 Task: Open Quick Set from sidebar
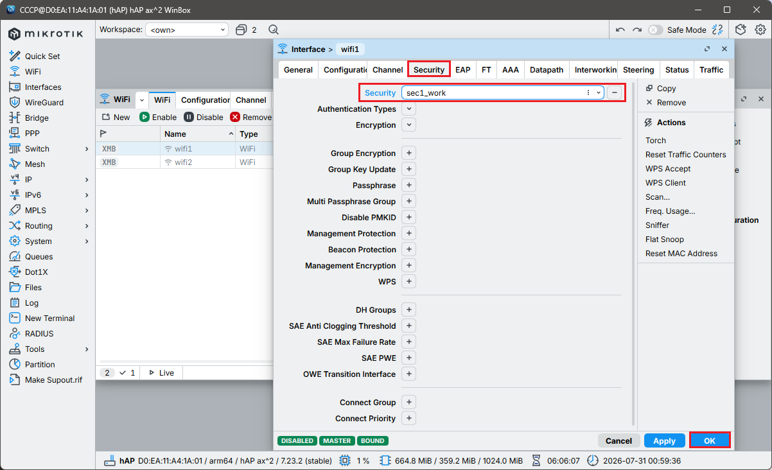coord(42,56)
